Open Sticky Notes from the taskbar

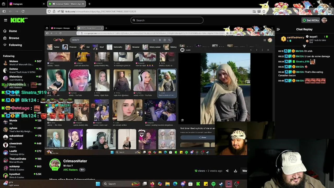click(x=206, y=184)
